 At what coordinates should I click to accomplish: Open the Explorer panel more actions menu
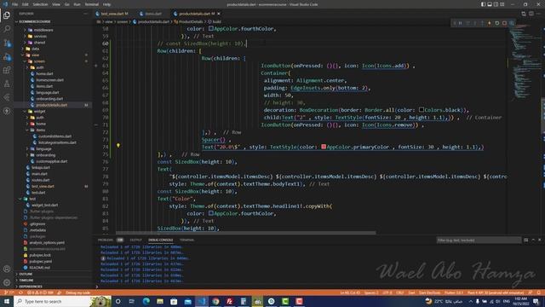click(x=85, y=14)
